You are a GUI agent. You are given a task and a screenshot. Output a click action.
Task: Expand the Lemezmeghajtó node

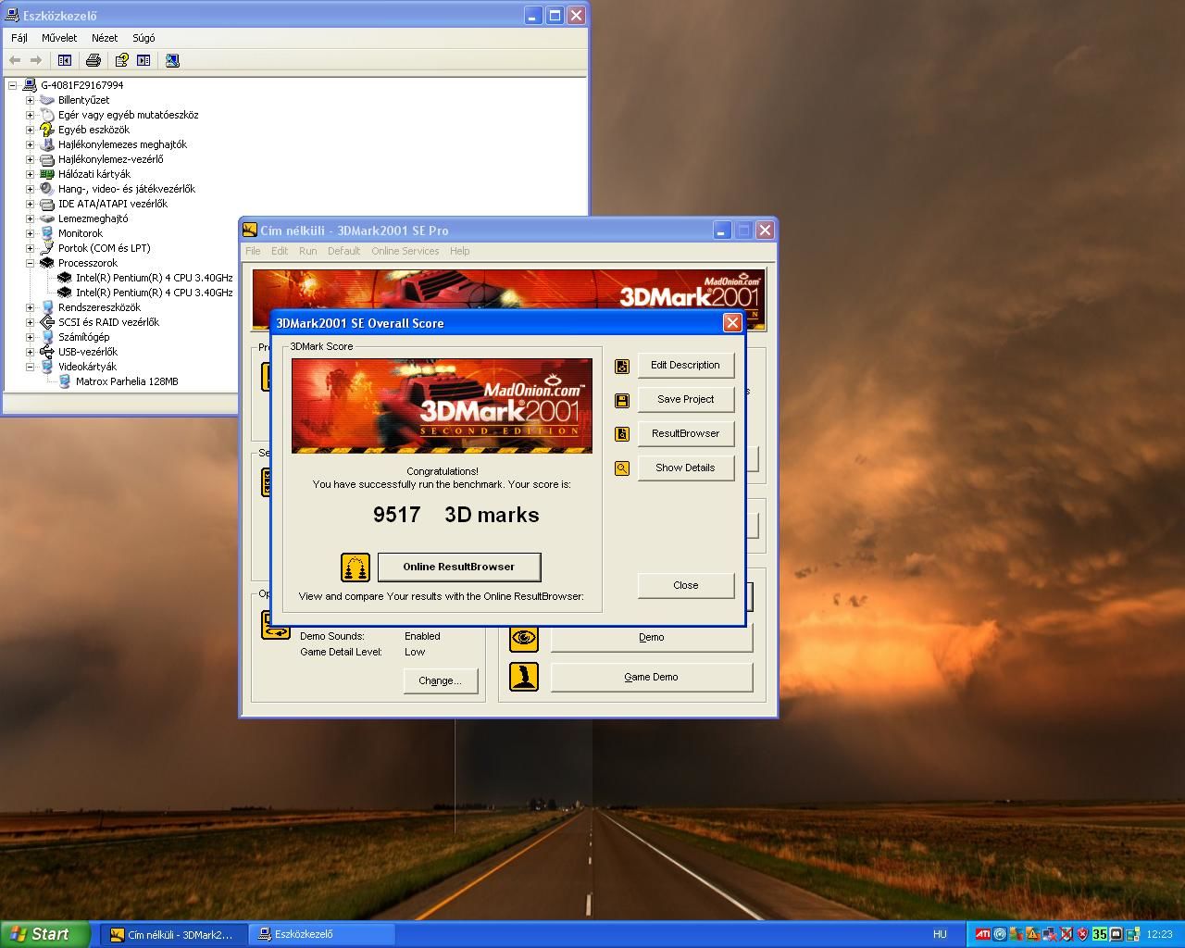(30, 218)
